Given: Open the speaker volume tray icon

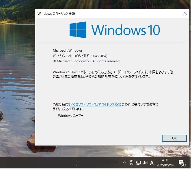Looking at the screenshot, I should click(145, 163).
